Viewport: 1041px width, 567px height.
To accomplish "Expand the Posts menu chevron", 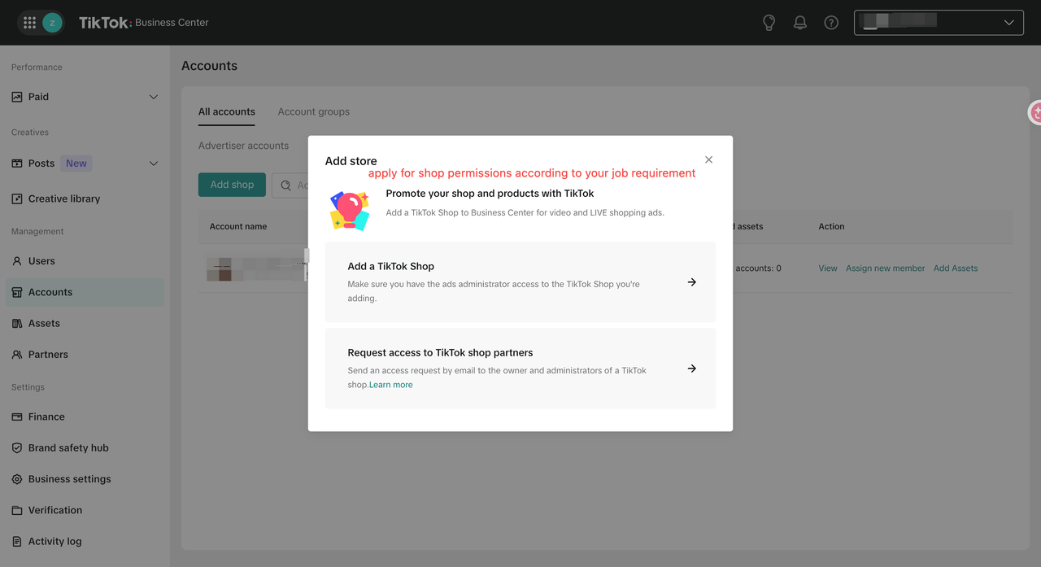I will (x=154, y=164).
